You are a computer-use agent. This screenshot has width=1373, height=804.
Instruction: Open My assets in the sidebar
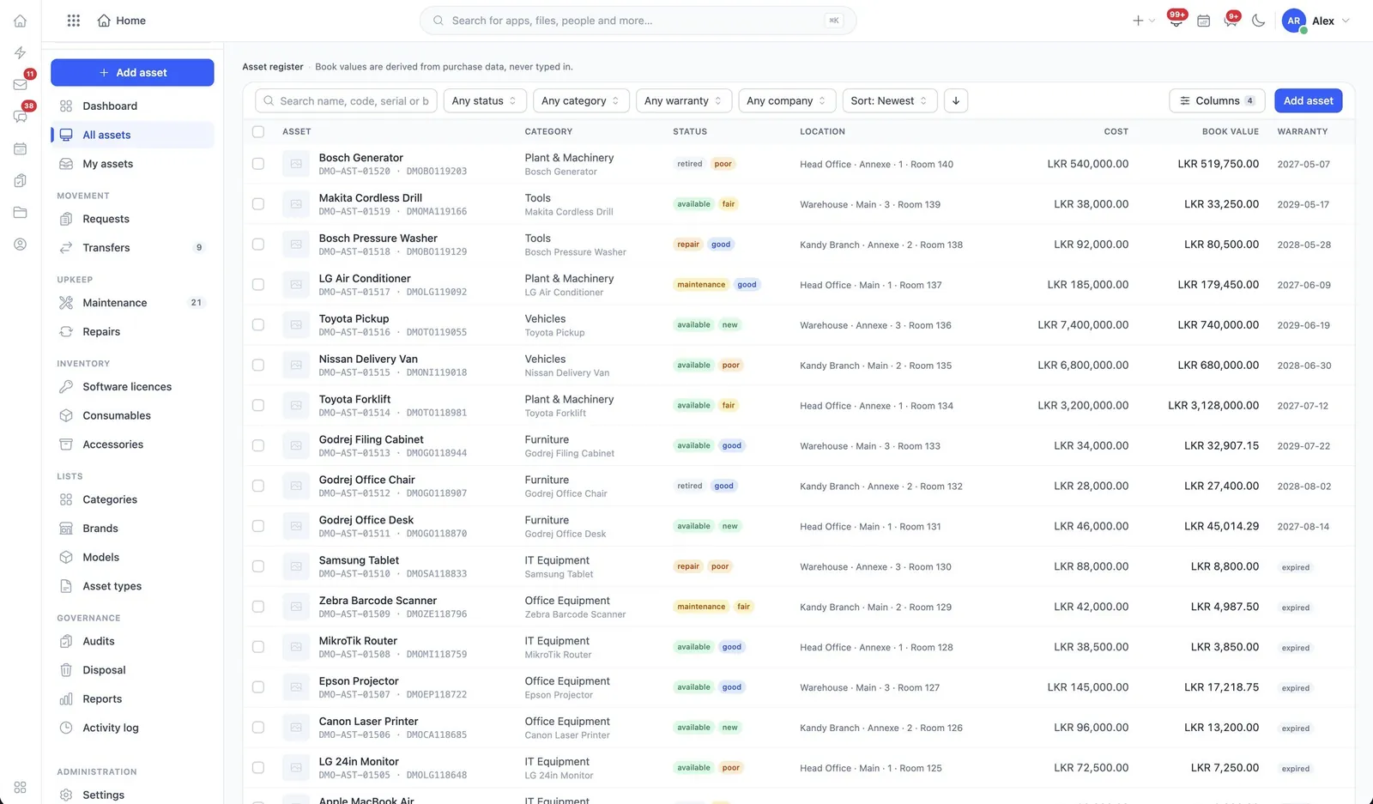[132, 164]
